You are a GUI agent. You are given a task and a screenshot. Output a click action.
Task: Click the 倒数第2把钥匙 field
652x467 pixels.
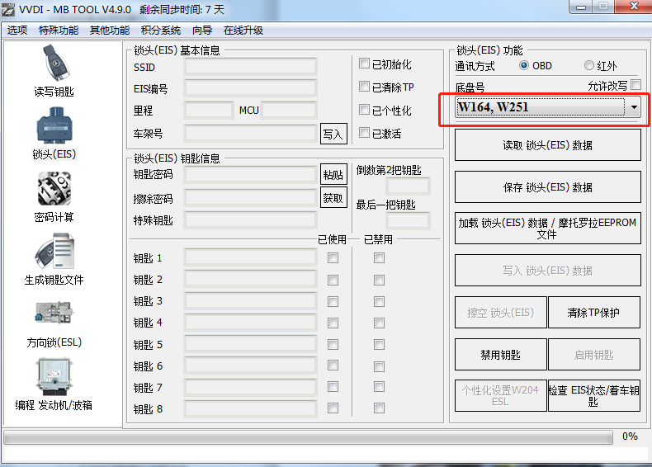[408, 186]
